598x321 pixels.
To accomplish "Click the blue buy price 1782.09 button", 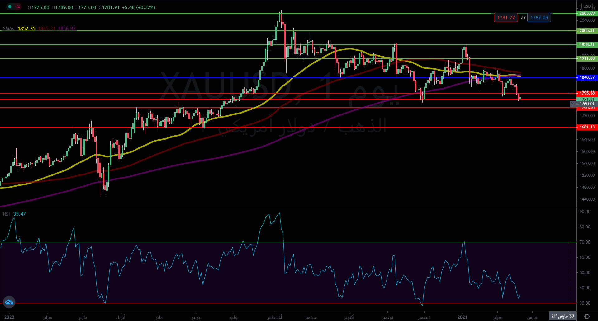I will pyautogui.click(x=539, y=18).
